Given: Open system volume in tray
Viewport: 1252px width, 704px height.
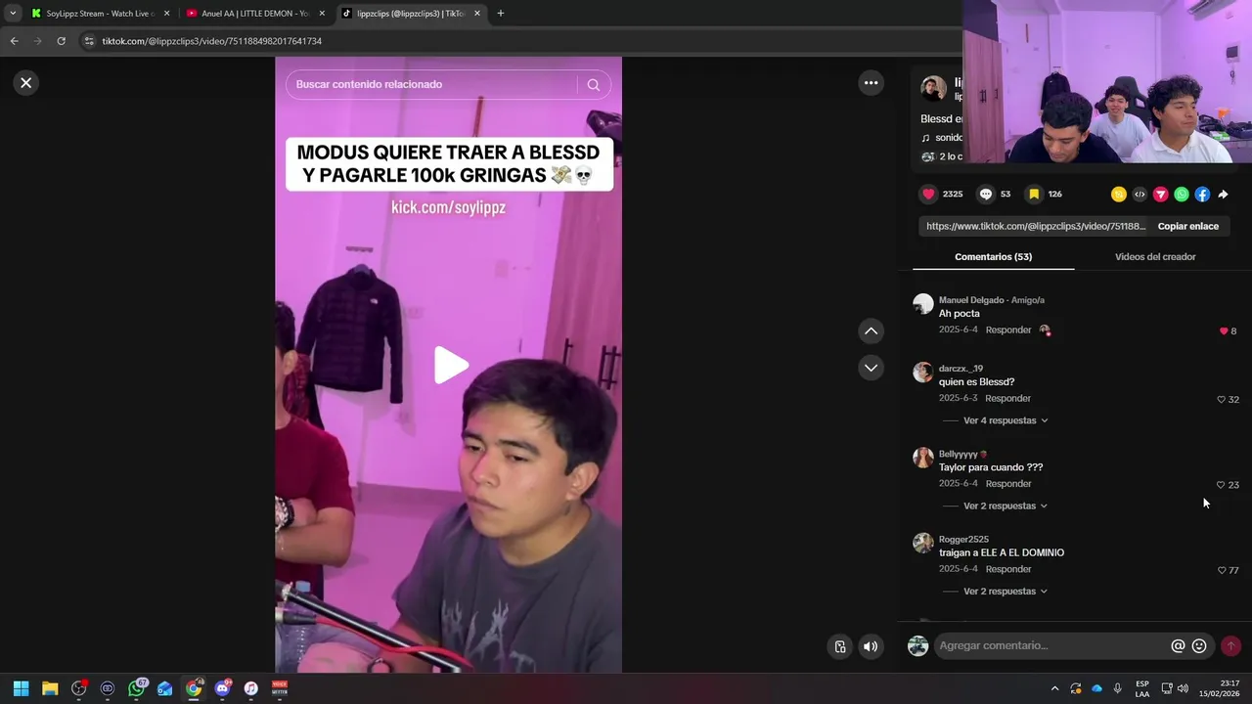Looking at the screenshot, I should click(1183, 688).
